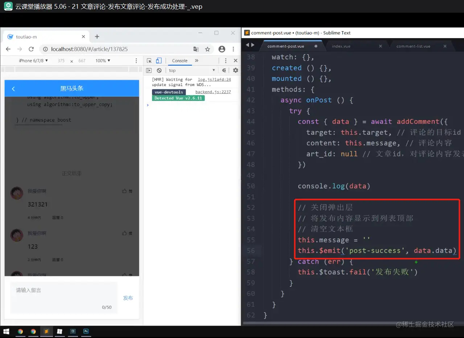Activate DevTools inspect element picker
This screenshot has width=464, height=338.
(149, 61)
